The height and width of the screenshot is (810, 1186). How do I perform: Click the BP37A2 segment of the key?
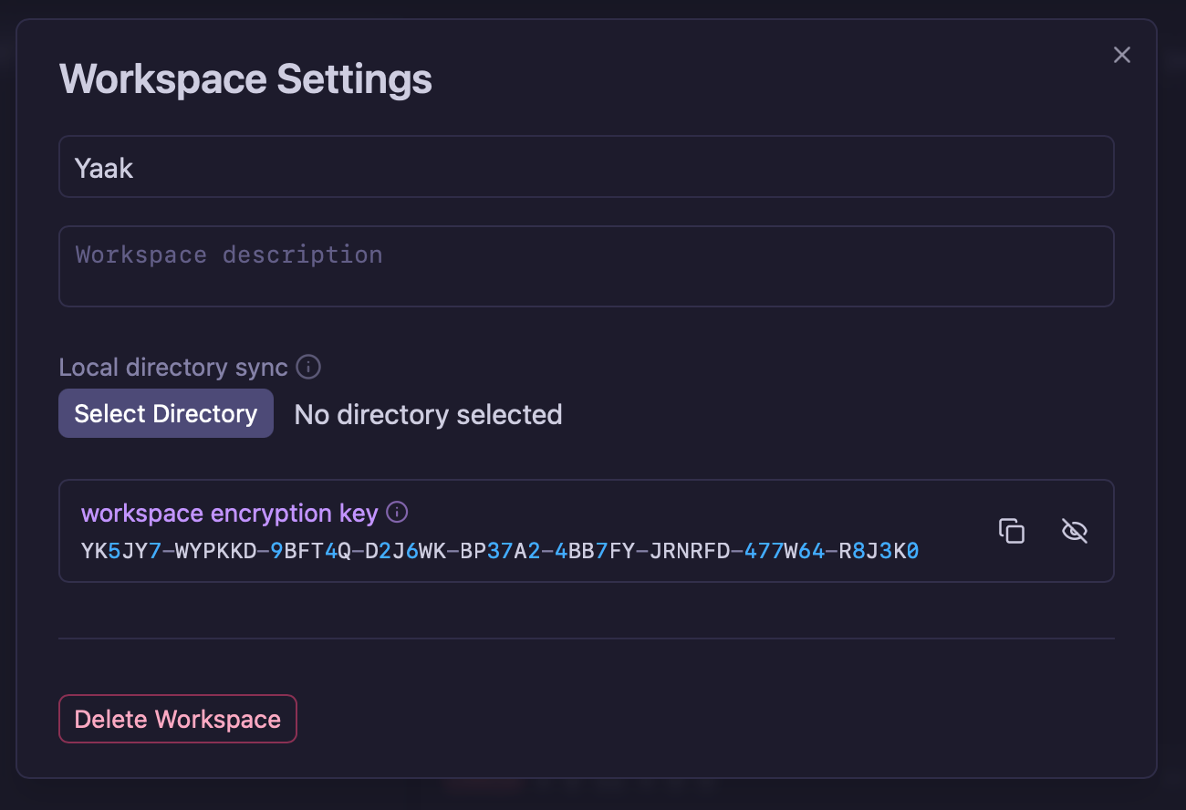[500, 552]
